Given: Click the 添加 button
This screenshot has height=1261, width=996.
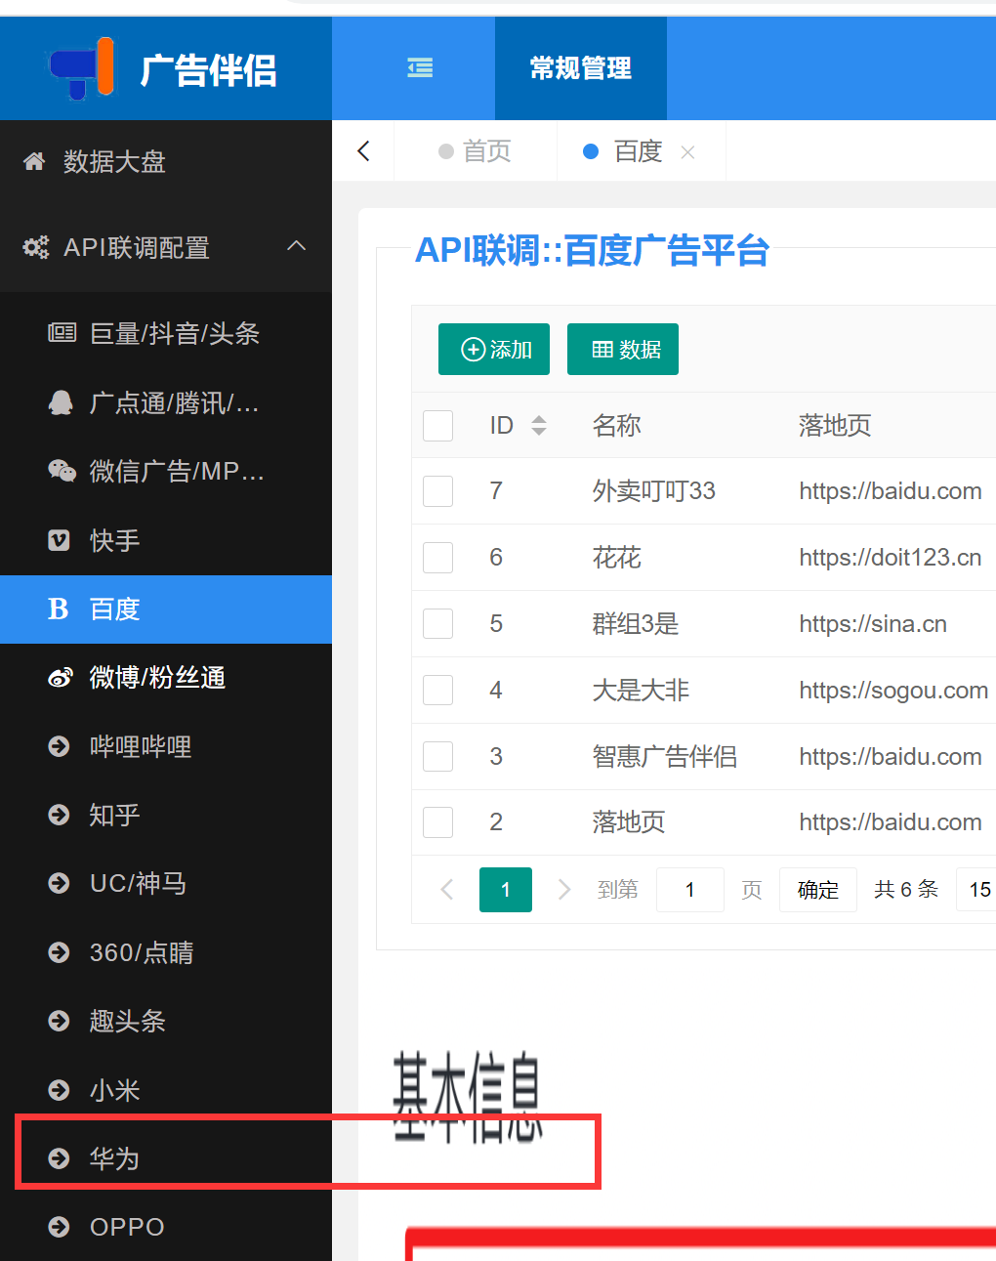Looking at the screenshot, I should (494, 349).
